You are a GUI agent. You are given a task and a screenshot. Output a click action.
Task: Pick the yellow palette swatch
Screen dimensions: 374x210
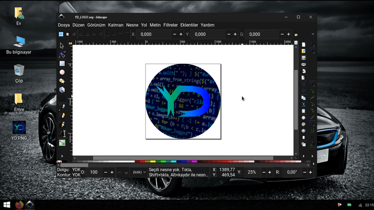pos(153,162)
